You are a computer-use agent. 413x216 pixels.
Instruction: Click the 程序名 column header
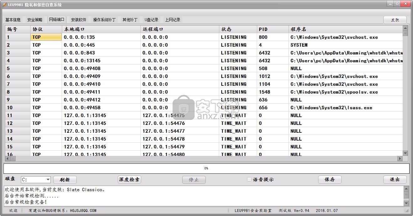coord(345,29)
